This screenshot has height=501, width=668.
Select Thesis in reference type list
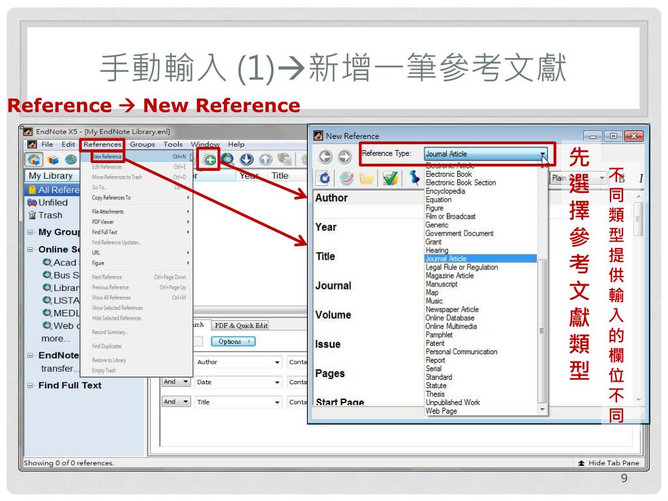[435, 394]
